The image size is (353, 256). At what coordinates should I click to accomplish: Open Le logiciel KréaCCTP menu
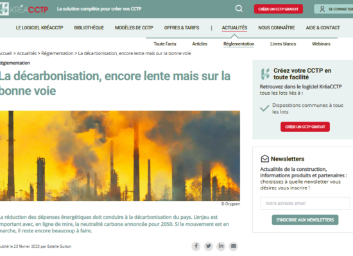point(39,28)
